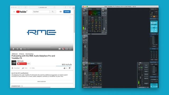Click the RME Audio channel avatar
The height and width of the screenshot is (95, 169).
14,63
